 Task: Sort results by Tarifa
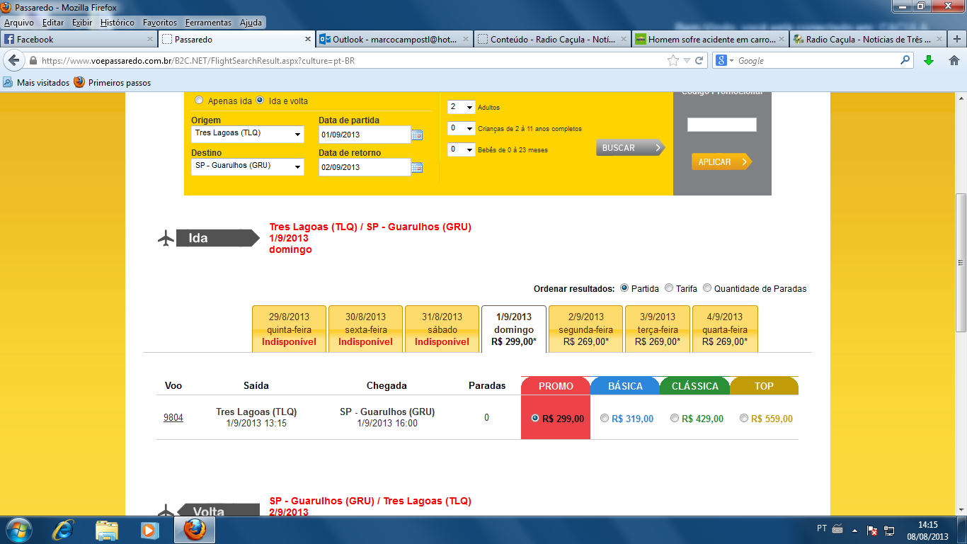click(669, 288)
